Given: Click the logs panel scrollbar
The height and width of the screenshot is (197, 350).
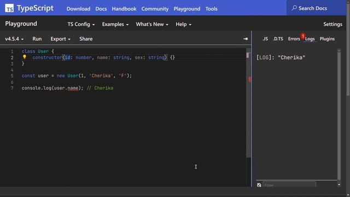Looking at the screenshot, I should click(x=339, y=116).
